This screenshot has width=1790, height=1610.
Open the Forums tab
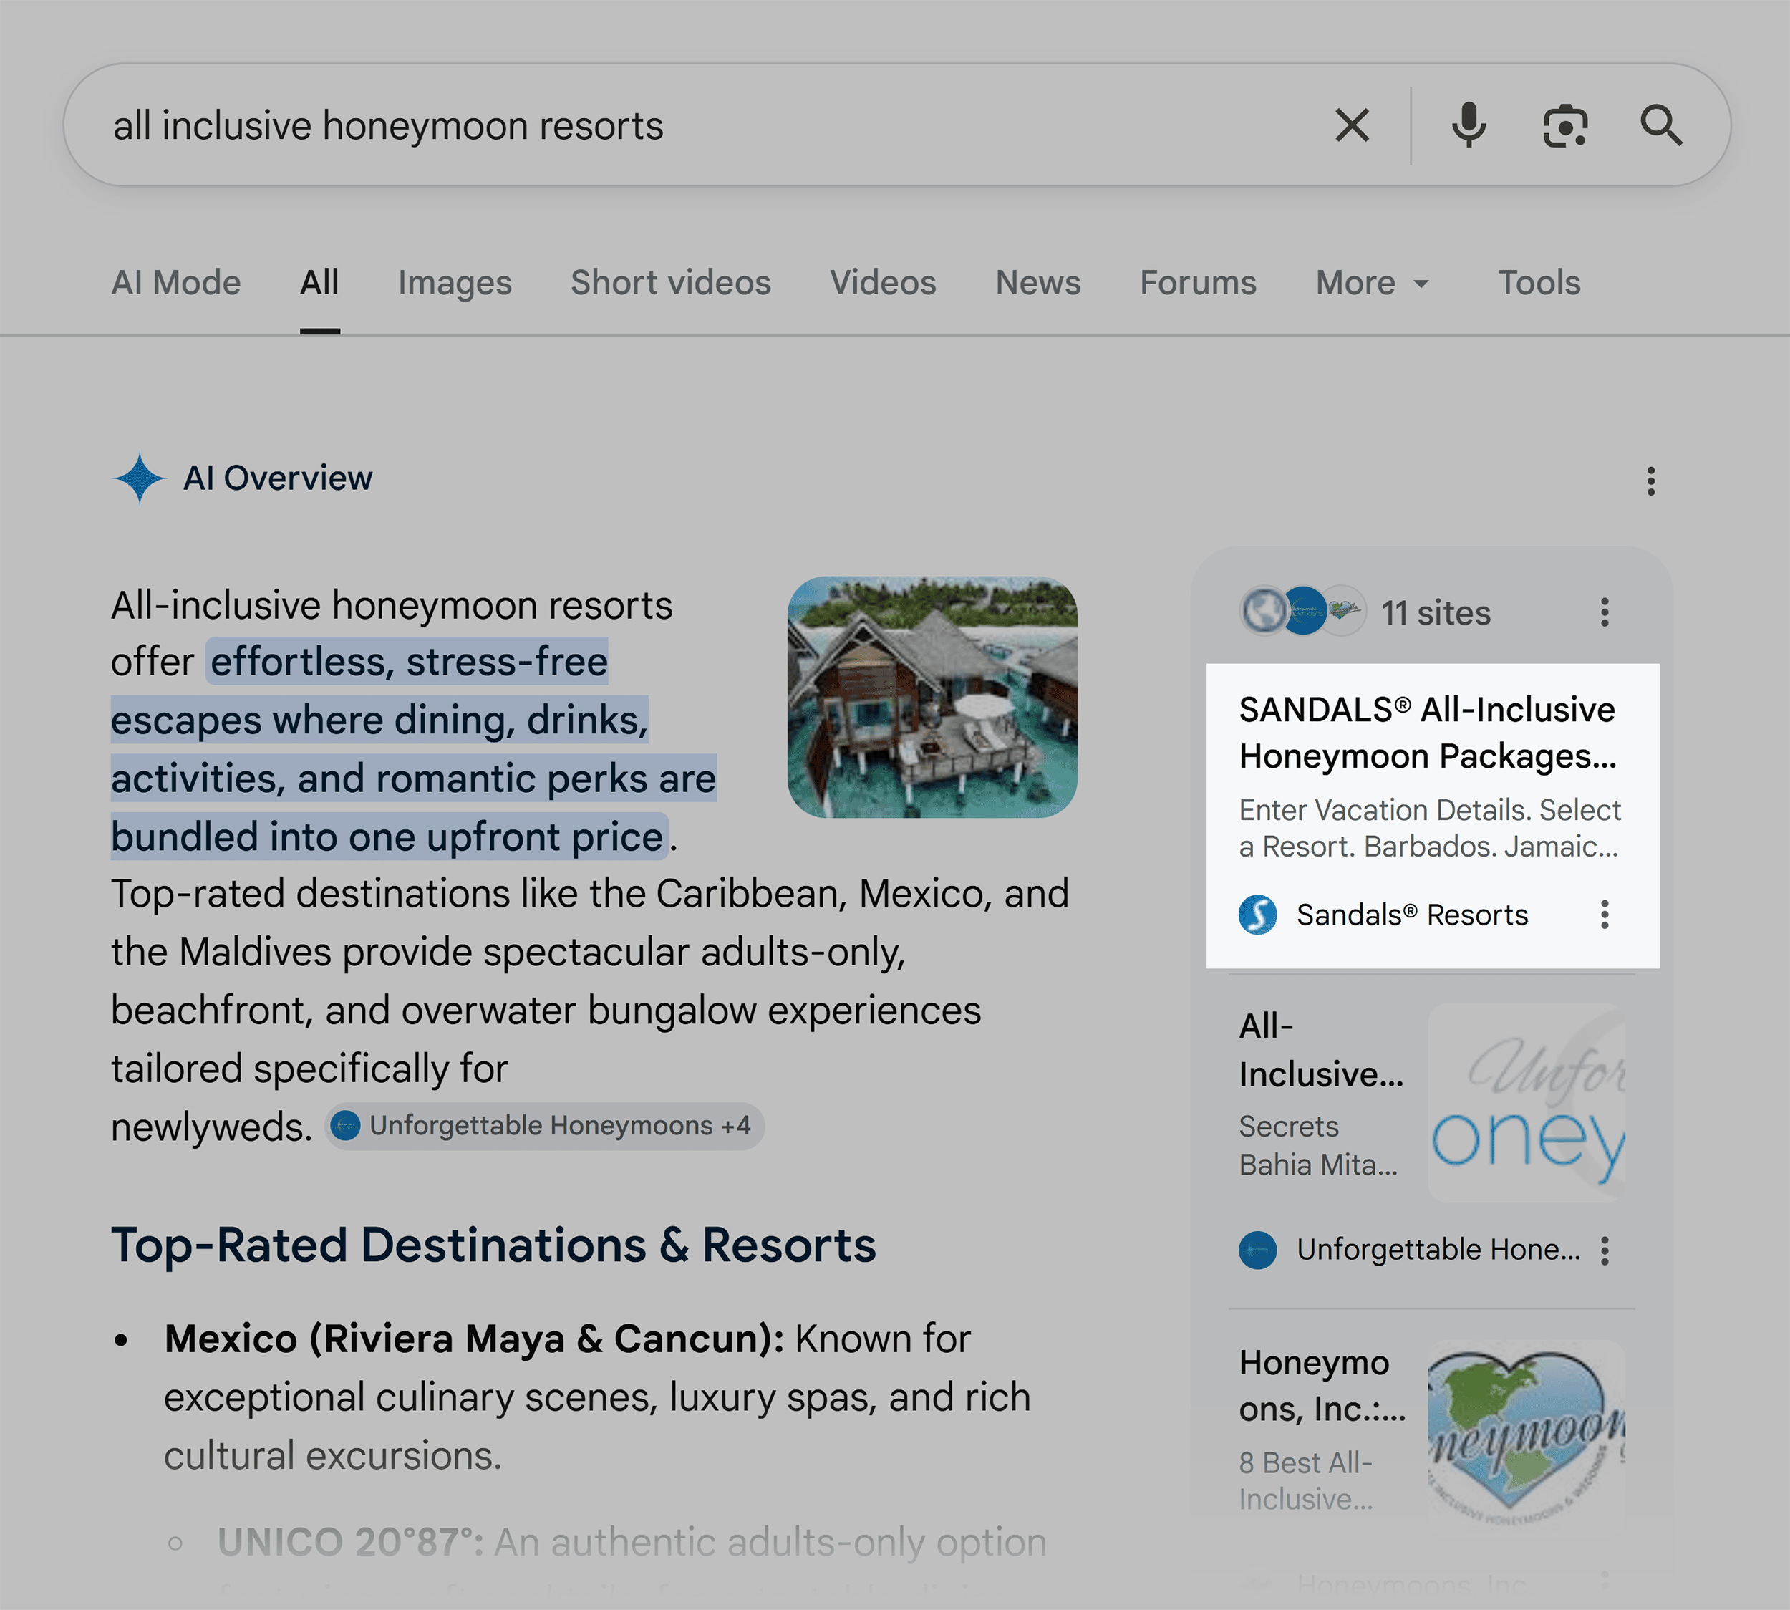point(1197,283)
